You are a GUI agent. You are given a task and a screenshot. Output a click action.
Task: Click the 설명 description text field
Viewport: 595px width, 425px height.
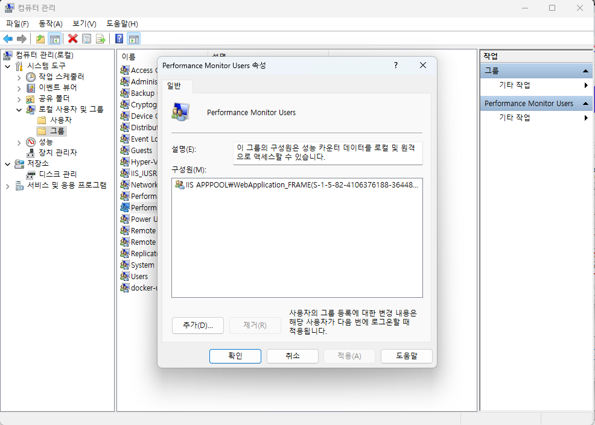point(328,153)
